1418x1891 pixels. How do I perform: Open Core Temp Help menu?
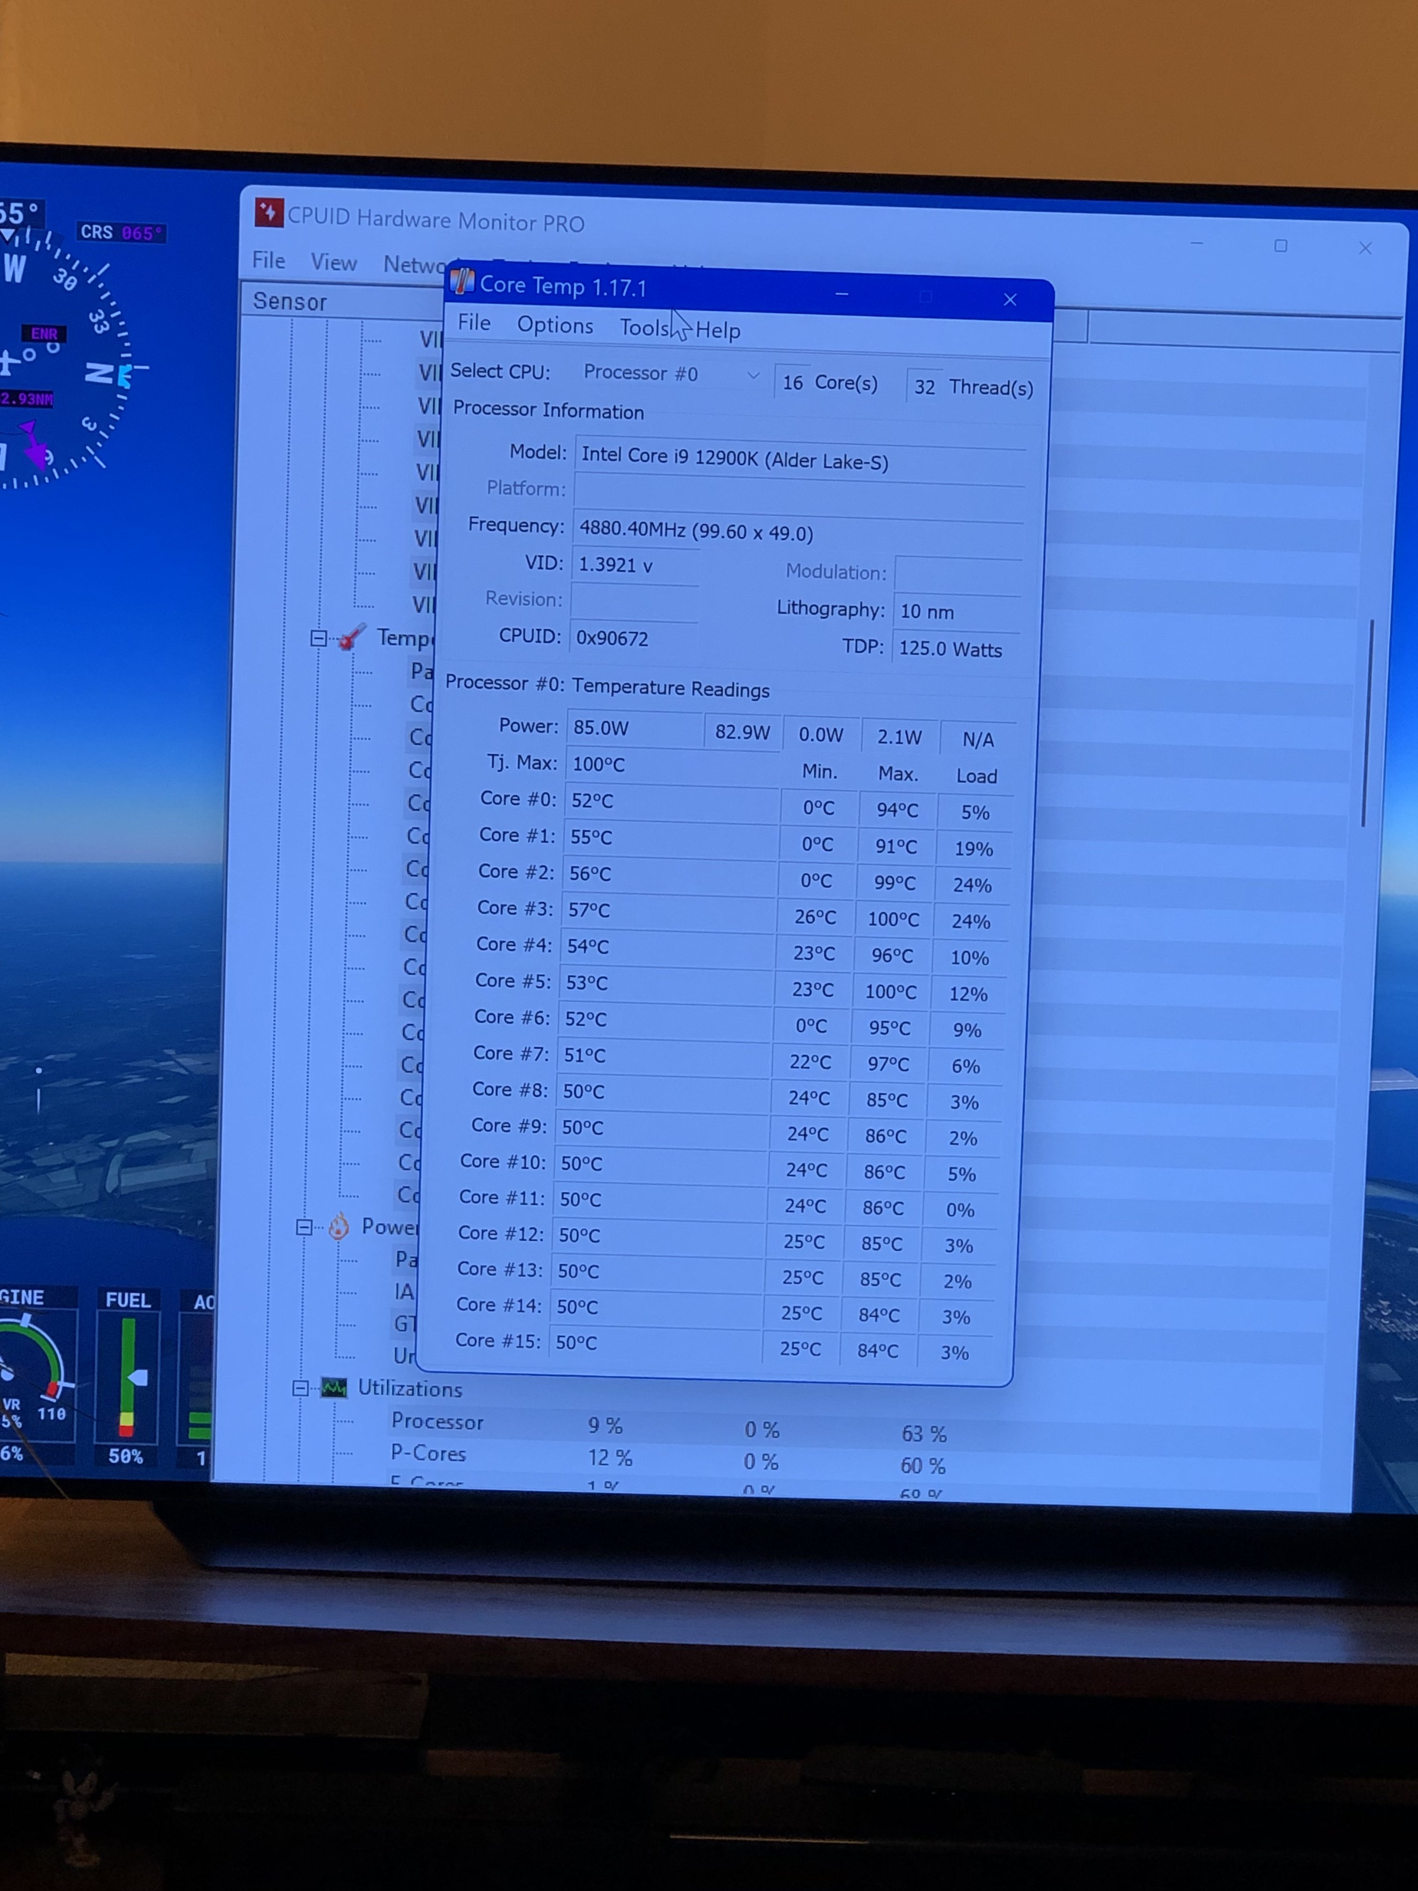click(718, 331)
